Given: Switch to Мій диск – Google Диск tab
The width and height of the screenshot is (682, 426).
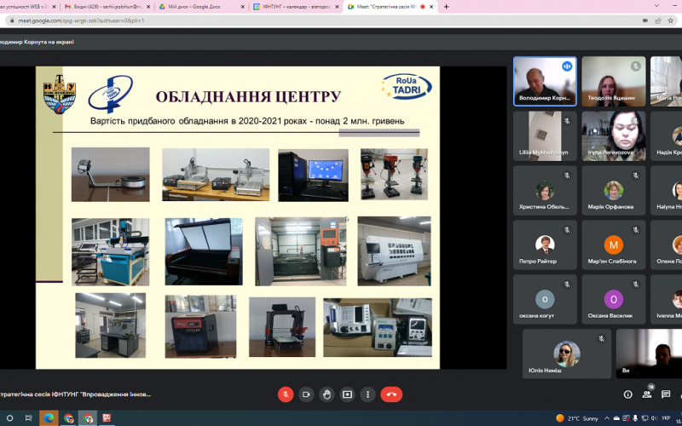Looking at the screenshot, I should coord(201,7).
